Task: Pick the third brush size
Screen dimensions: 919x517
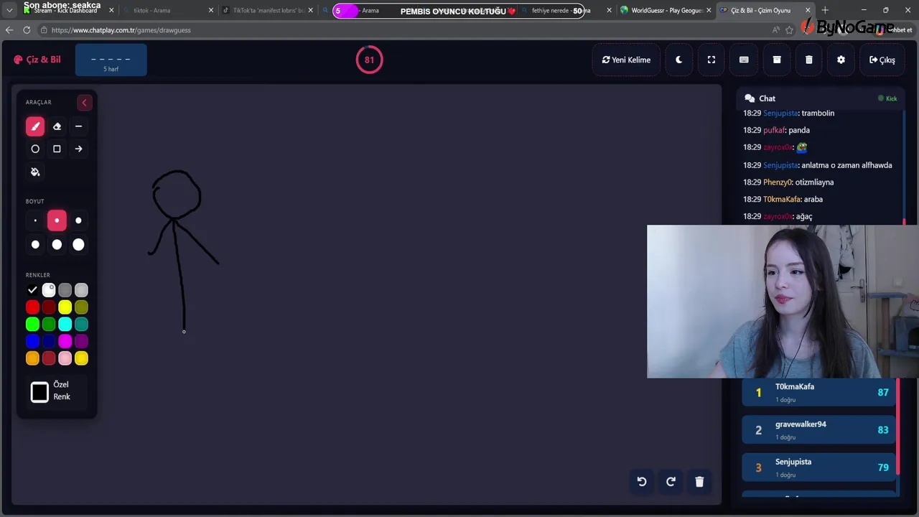Action: (x=78, y=220)
